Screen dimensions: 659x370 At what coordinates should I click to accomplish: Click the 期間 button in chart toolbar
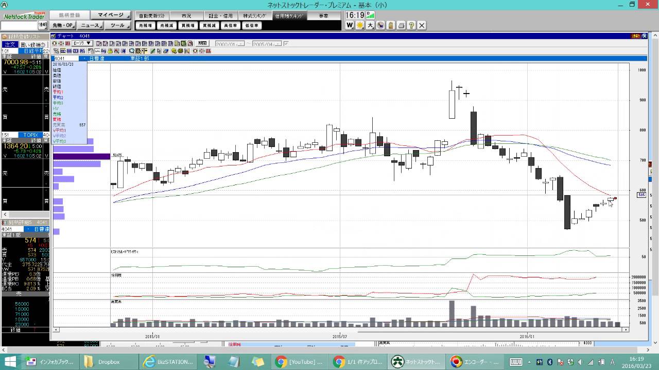[x=203, y=44]
